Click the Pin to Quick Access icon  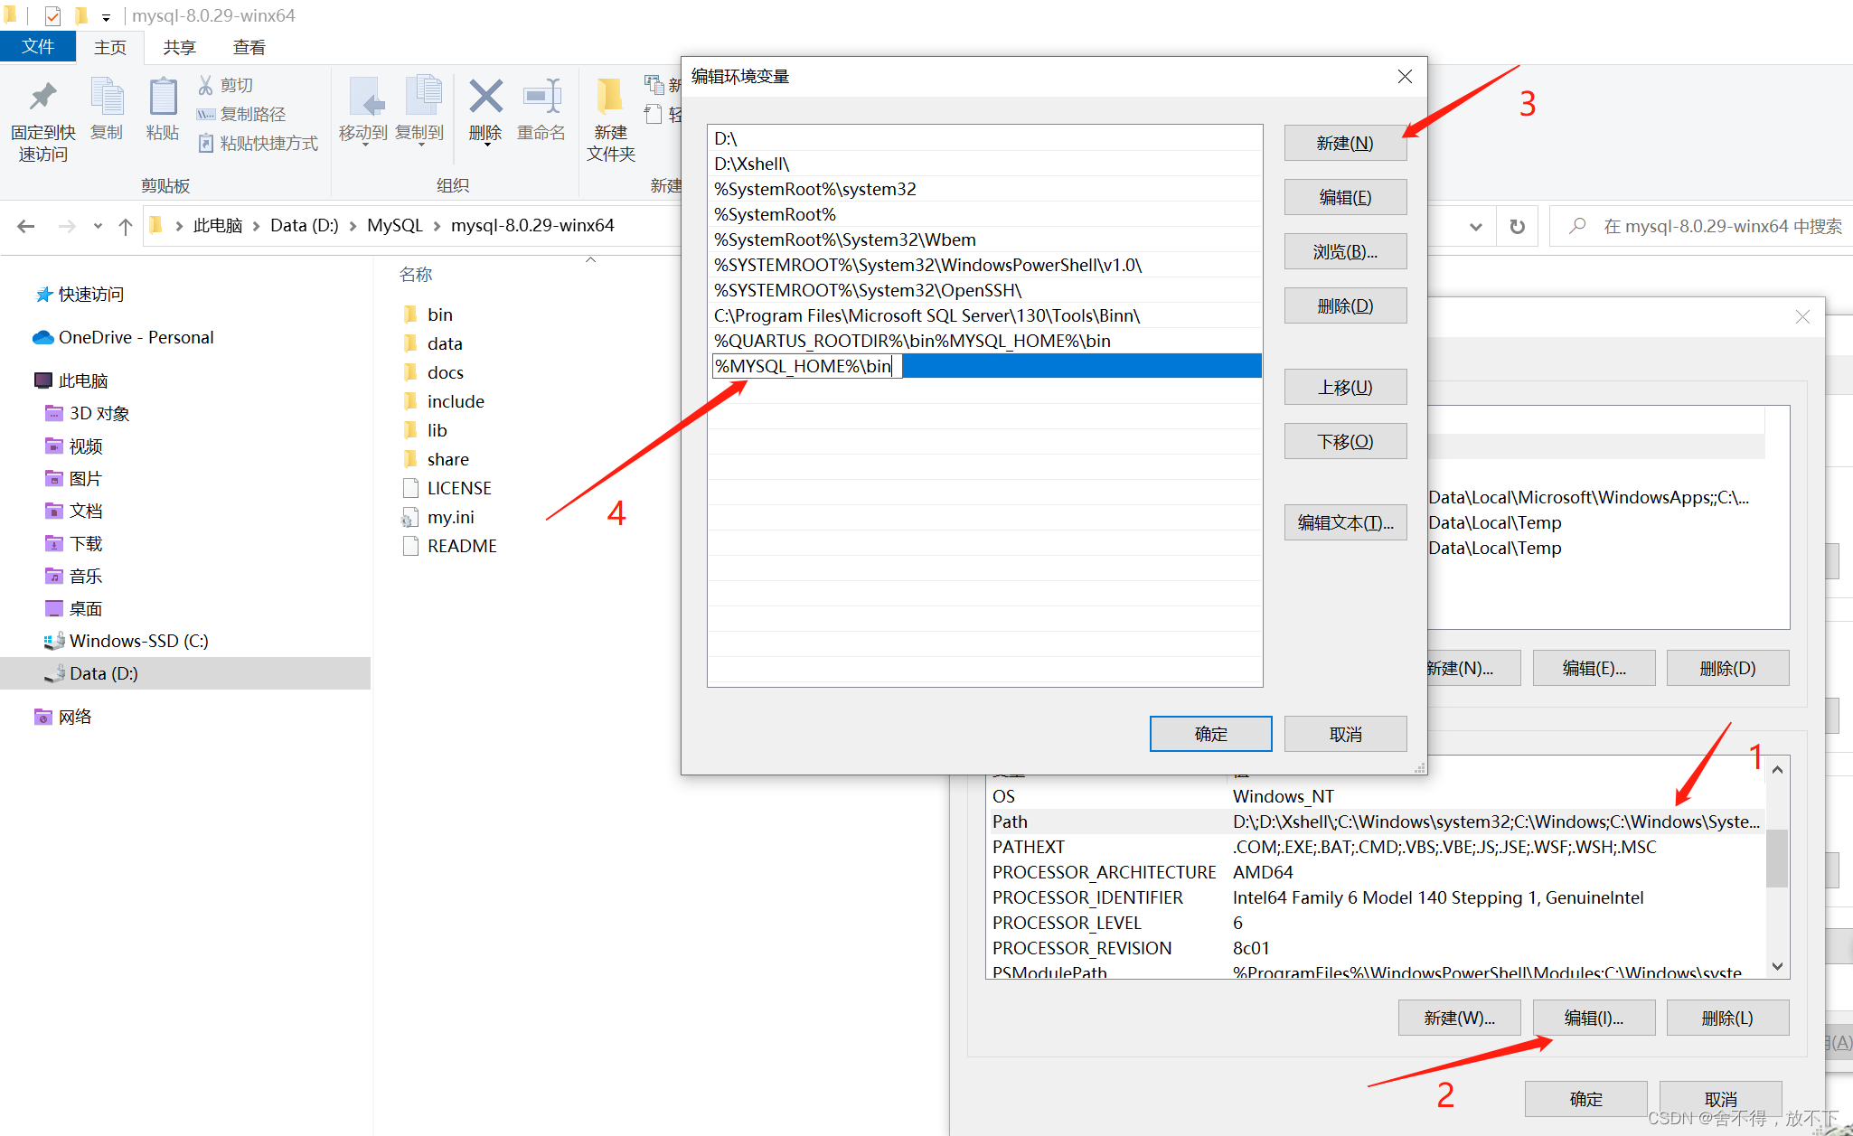pyautogui.click(x=42, y=98)
